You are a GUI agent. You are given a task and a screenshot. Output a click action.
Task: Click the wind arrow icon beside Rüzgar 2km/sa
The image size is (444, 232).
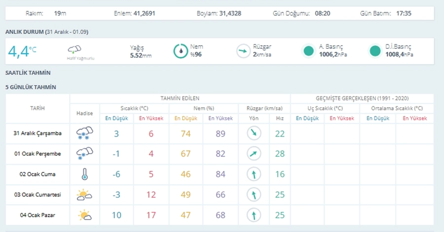(243, 51)
